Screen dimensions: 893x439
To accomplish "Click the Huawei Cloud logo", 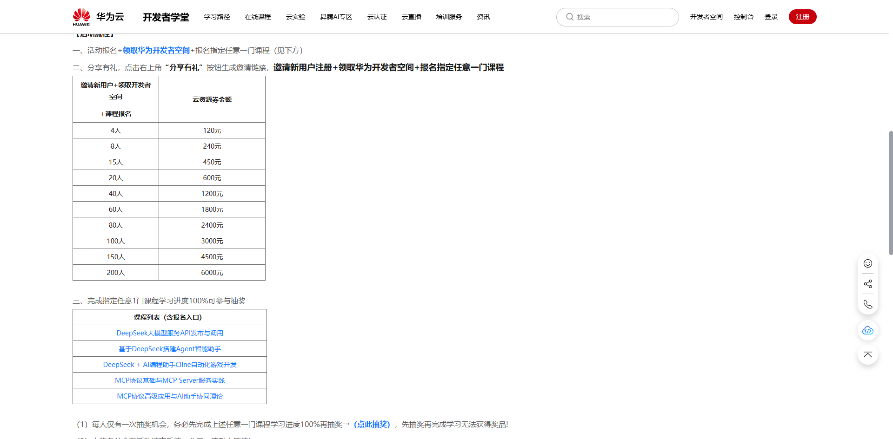I will tap(98, 17).
